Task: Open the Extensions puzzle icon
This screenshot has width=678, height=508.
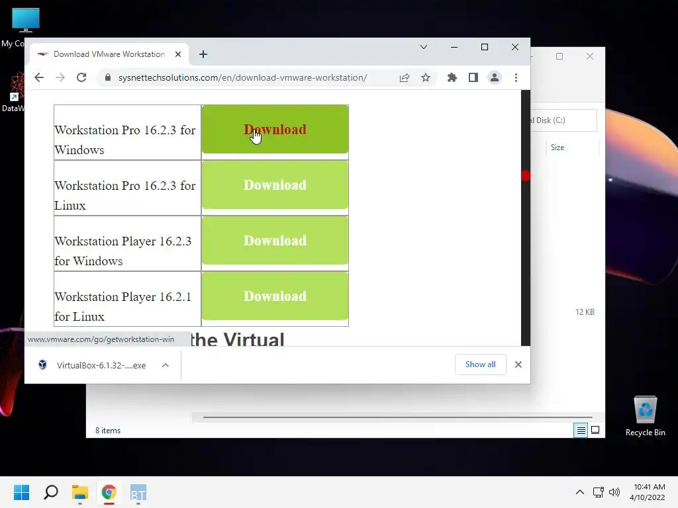Action: (452, 78)
